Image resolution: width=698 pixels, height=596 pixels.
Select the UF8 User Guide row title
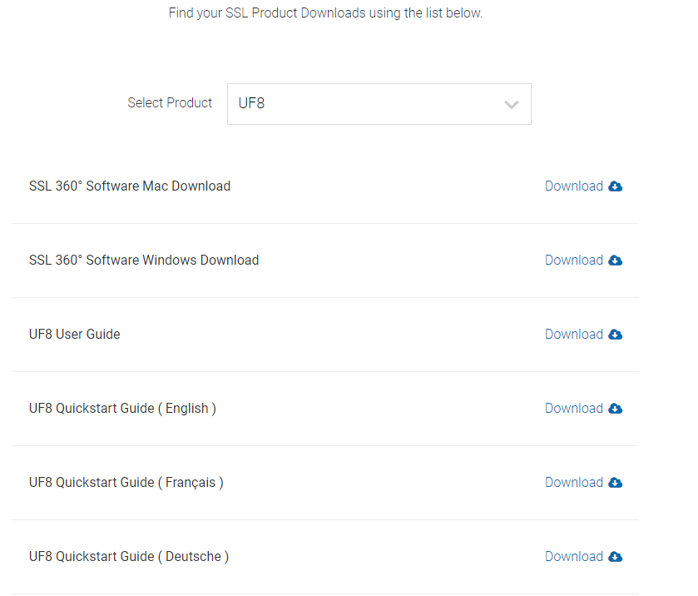[74, 334]
